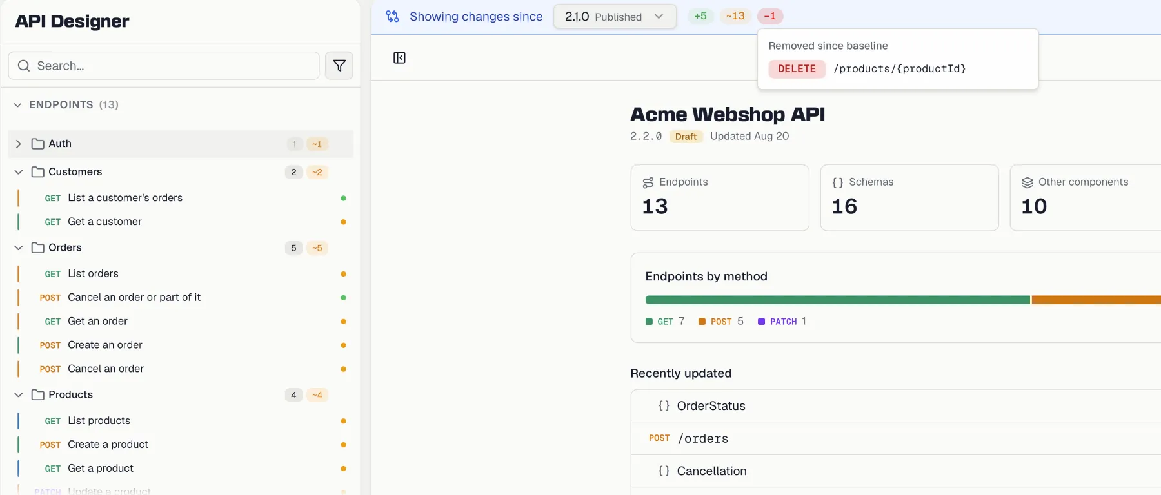Open the 2.1.0 Published version dropdown
Viewport: 1161px width, 495px height.
pos(615,16)
